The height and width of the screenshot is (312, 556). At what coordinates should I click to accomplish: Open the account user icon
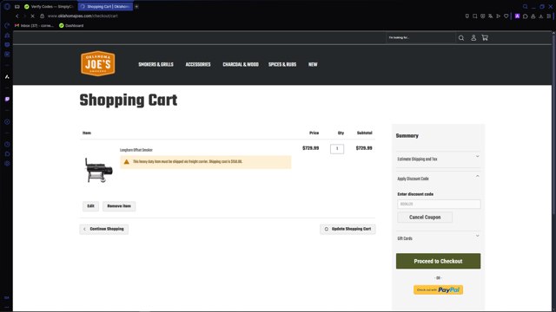[473, 38]
